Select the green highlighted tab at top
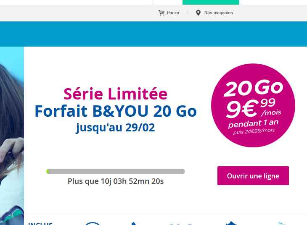 click(211, 2)
